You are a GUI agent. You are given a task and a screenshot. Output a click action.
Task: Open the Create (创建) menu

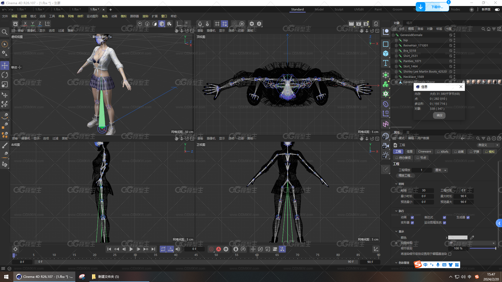[x=24, y=16]
